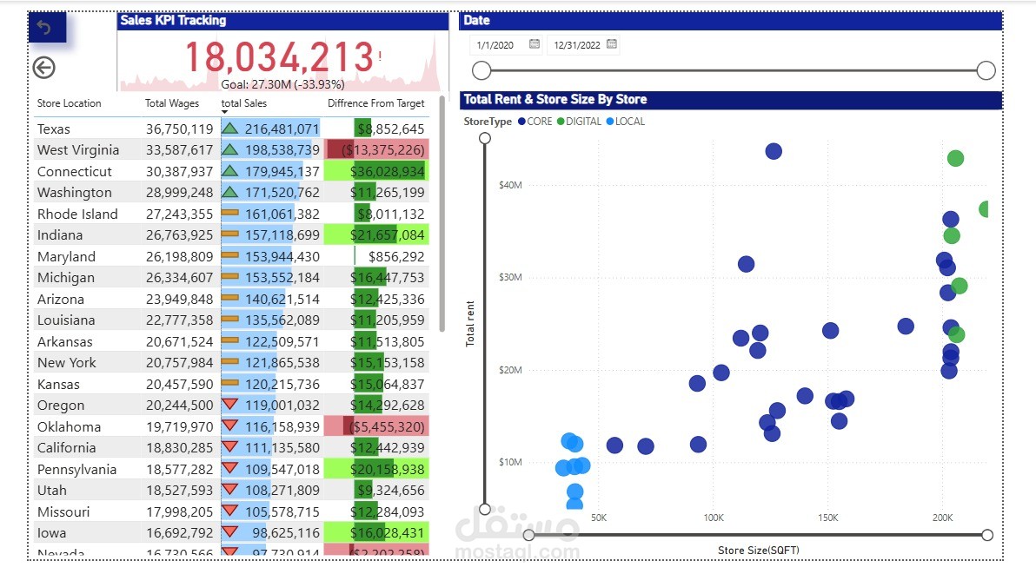Click the Arkansas total sales 122,509,571
This screenshot has height=574, width=1036.
[x=282, y=342]
